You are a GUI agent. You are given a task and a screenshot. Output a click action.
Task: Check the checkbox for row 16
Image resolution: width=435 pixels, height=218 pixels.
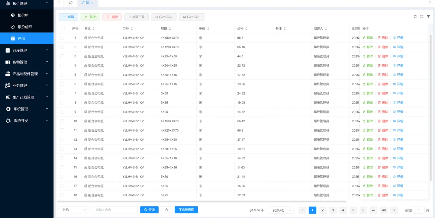coord(62,177)
